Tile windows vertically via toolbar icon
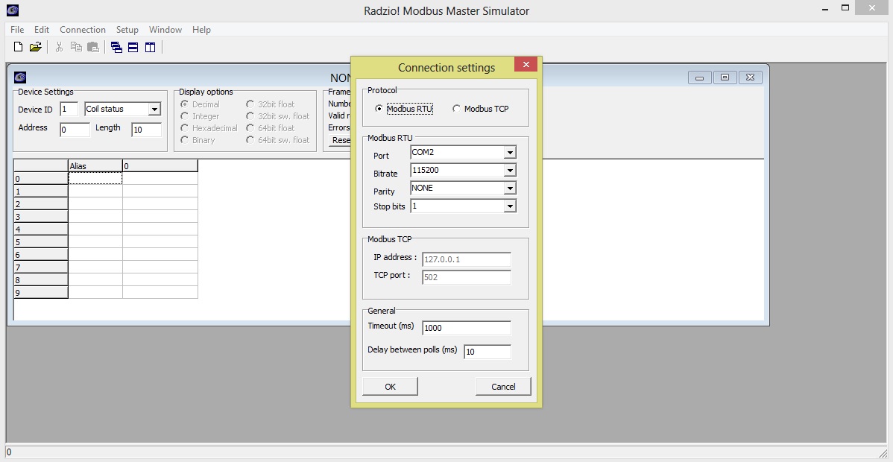The width and height of the screenshot is (893, 462). pos(151,47)
